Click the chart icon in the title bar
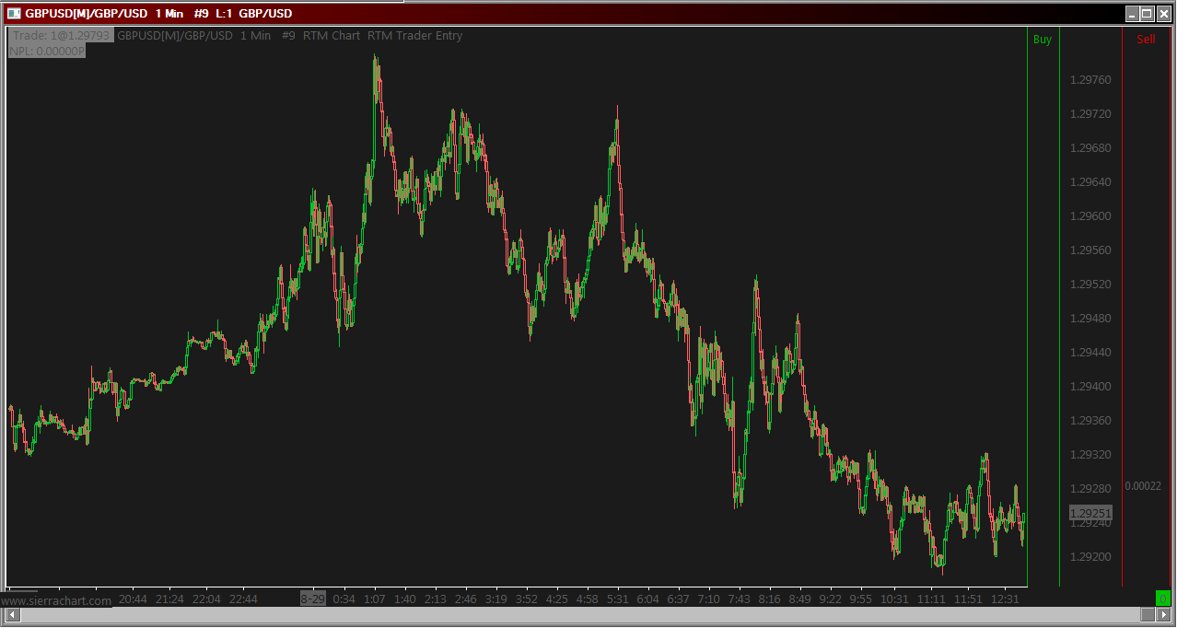 [14, 13]
